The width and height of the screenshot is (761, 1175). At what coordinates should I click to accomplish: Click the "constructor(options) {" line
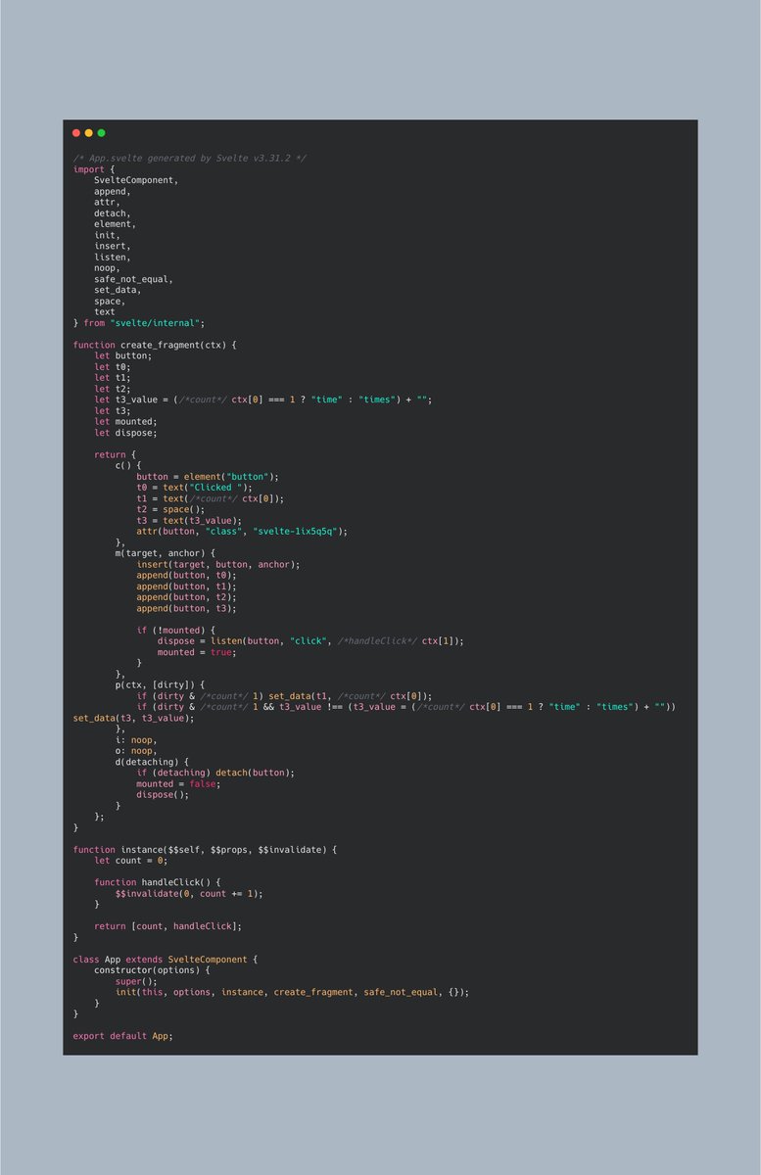tap(153, 970)
